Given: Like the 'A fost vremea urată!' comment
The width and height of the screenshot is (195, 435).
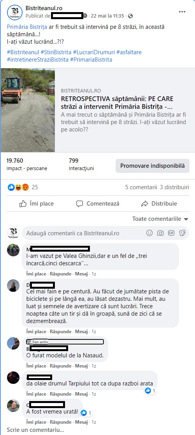Looking at the screenshot, I should coord(36,422).
